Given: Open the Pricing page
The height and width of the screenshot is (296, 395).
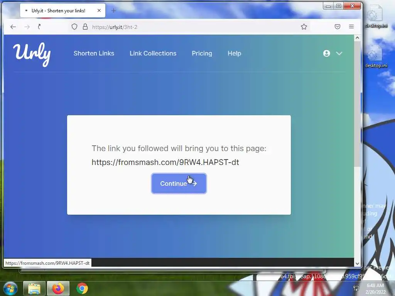Looking at the screenshot, I should 202,53.
